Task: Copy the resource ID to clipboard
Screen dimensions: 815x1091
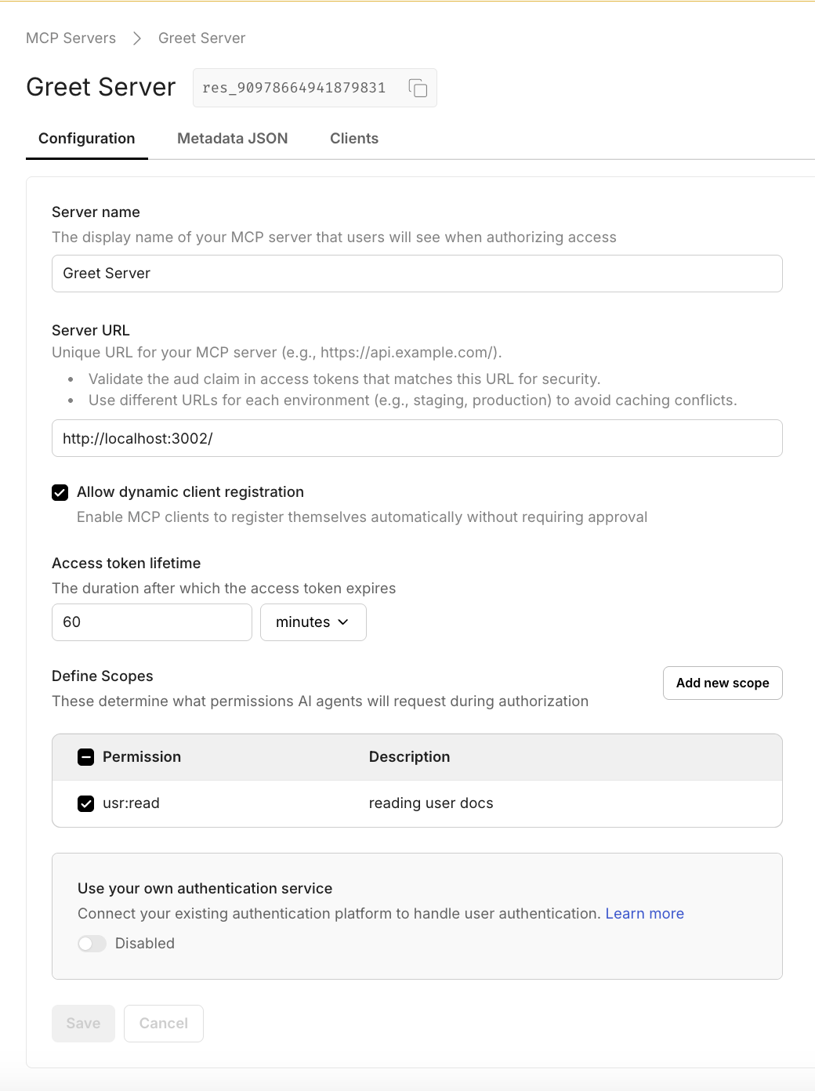Action: click(418, 88)
